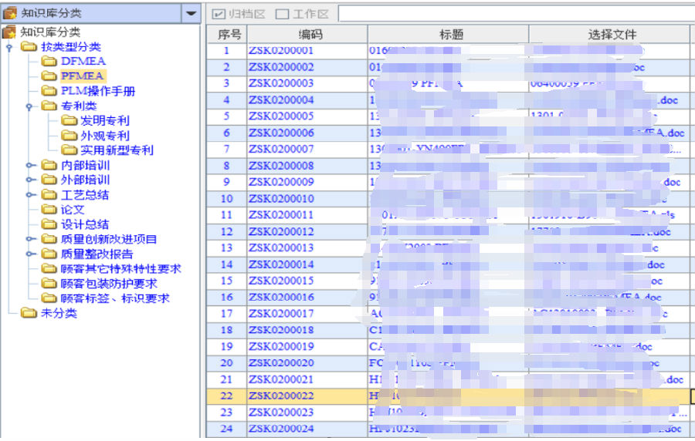Viewport: 695px width, 441px height.
Task: Open the PLM操作手册 folder
Action: coord(97,91)
